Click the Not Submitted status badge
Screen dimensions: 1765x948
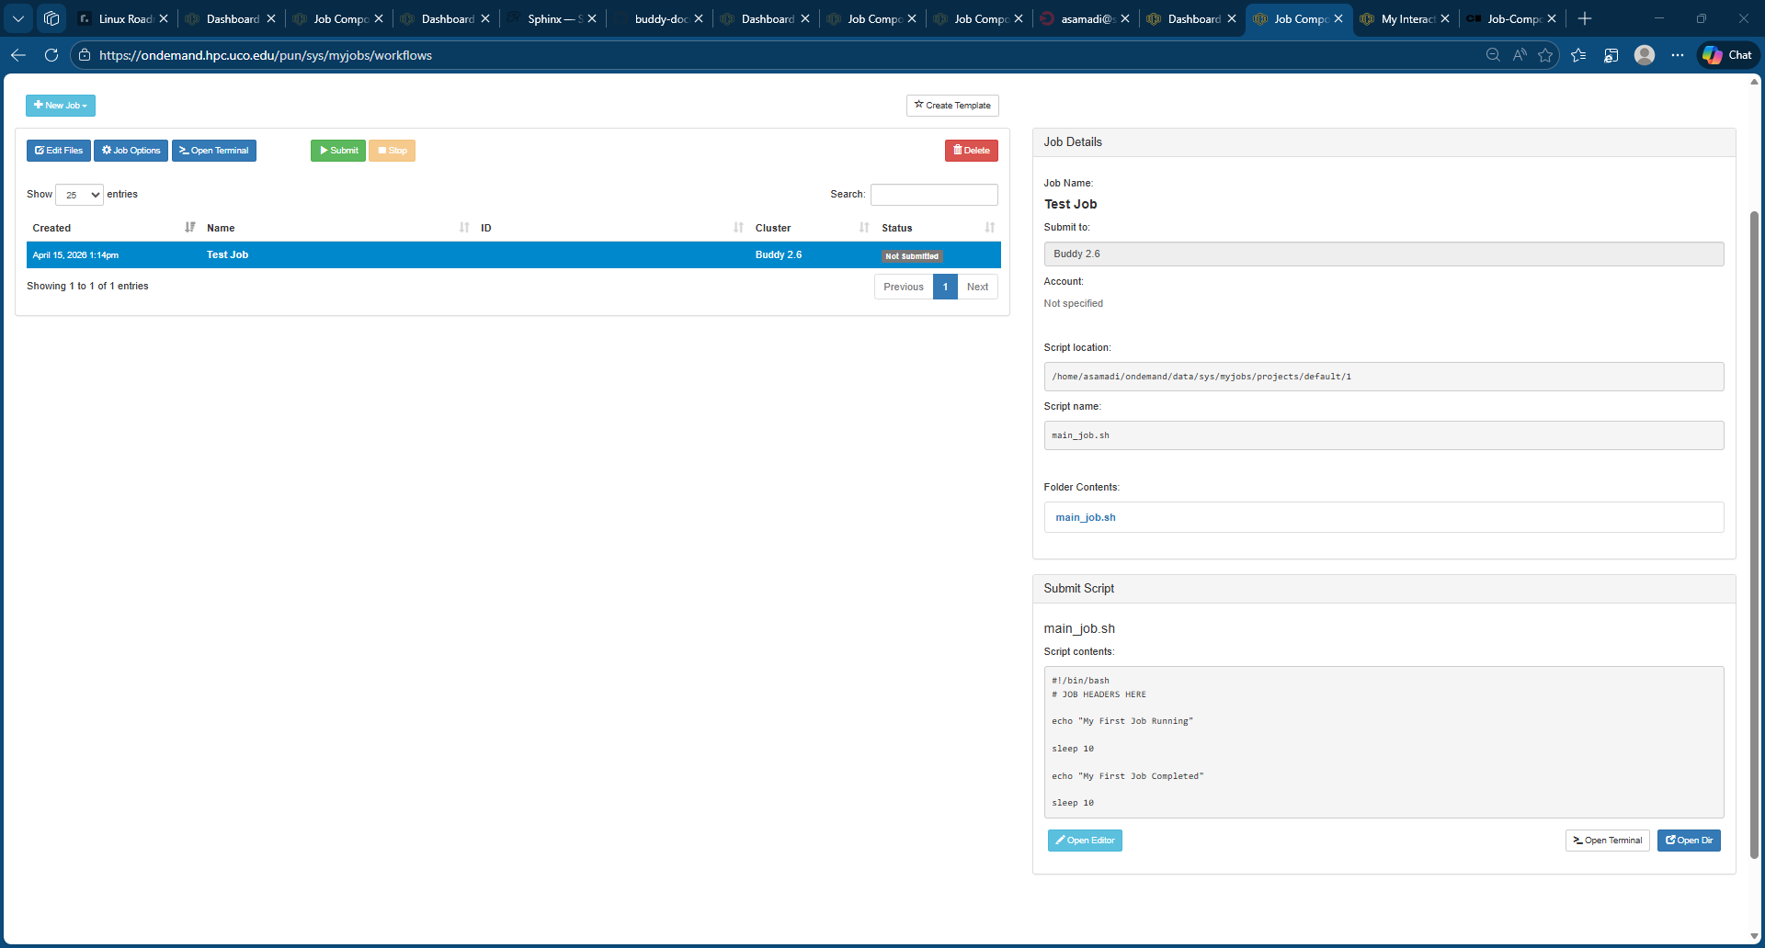coord(912,256)
